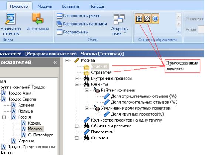Click ruler icon of Доля крупных проектов(%)
This screenshot has height=155, width=205.
click(x=107, y=114)
